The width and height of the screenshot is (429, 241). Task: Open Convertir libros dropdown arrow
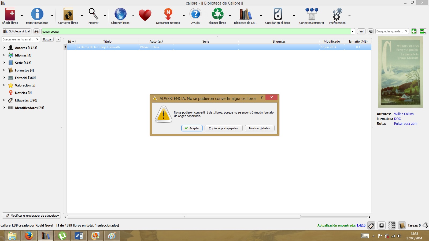82,16
